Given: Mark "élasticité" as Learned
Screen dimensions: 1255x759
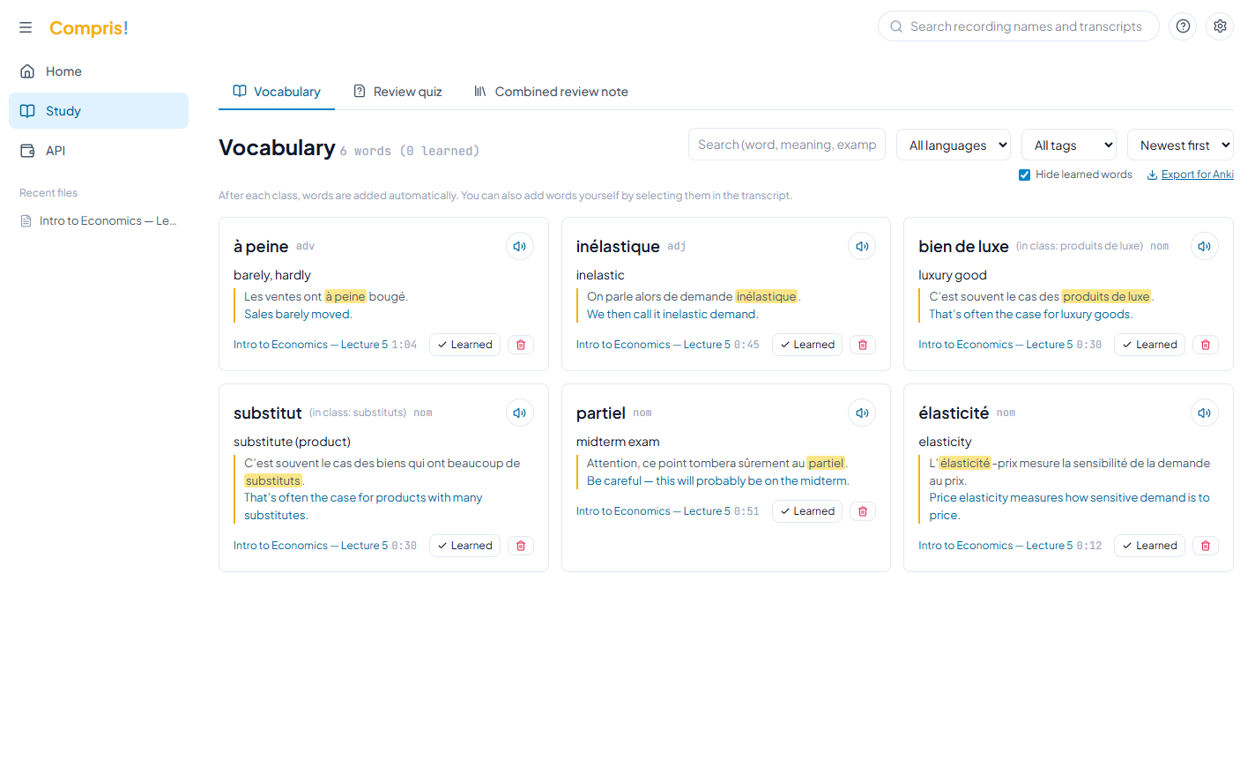Looking at the screenshot, I should coord(1149,546).
